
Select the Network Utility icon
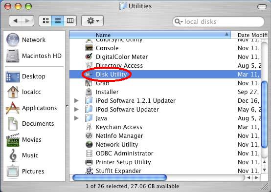point(89,144)
